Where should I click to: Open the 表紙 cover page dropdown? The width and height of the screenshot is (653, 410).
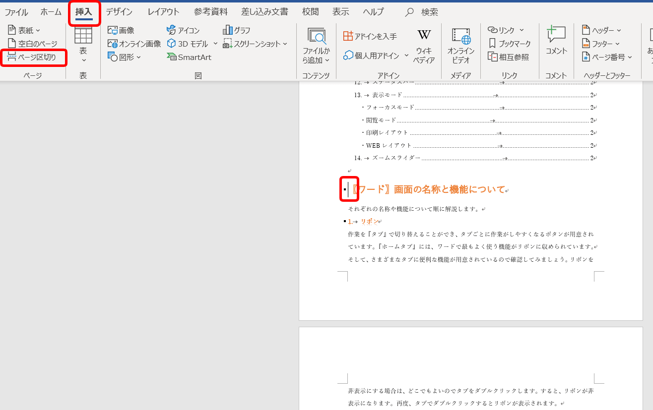tap(24, 30)
